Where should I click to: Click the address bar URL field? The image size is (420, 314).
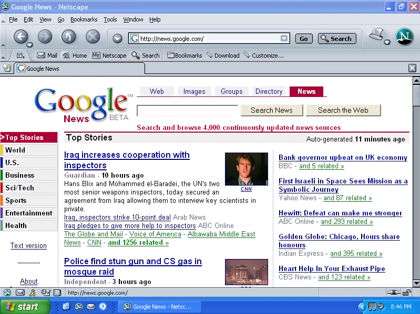click(x=209, y=38)
